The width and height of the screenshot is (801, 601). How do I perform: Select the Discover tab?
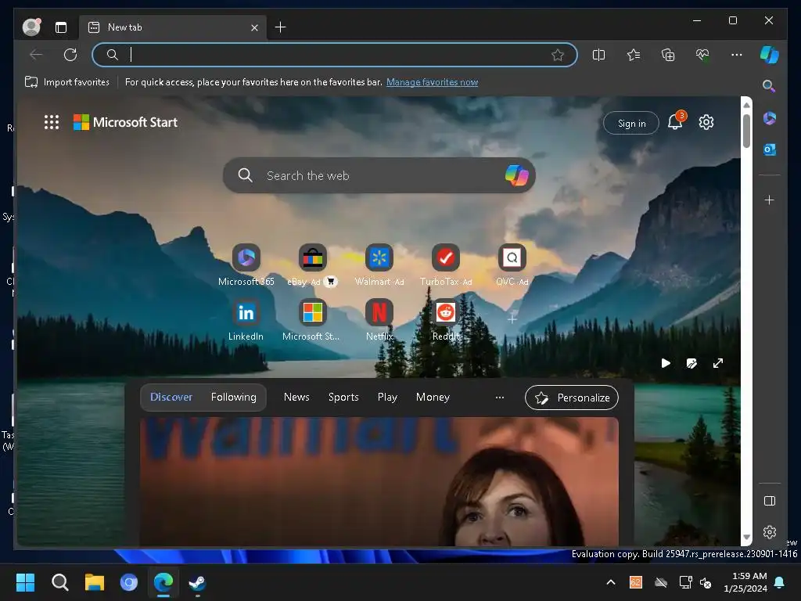tap(171, 397)
